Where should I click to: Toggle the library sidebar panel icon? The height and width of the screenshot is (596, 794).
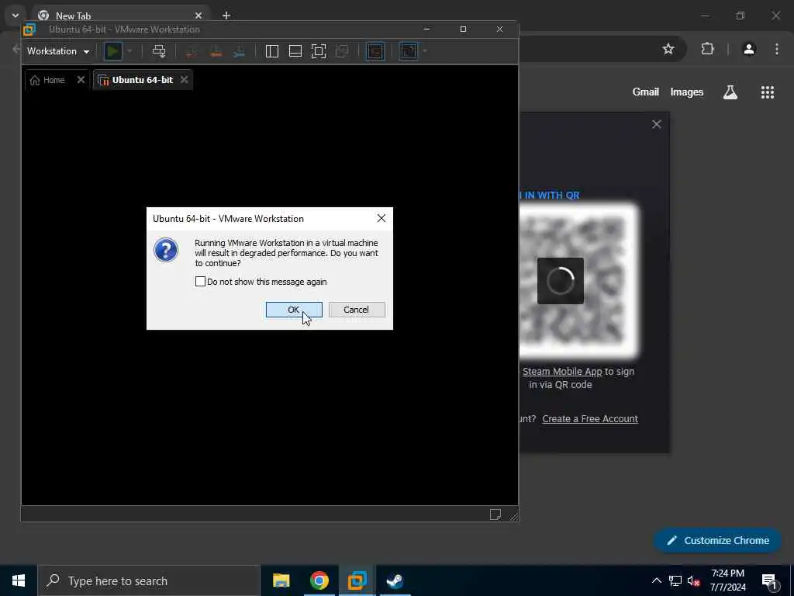[272, 51]
